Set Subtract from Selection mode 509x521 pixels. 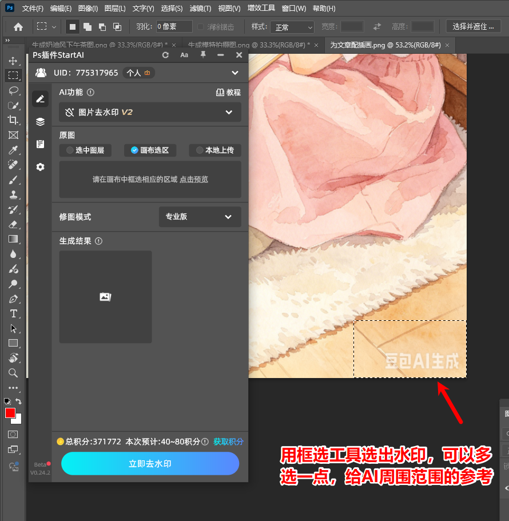coord(102,26)
